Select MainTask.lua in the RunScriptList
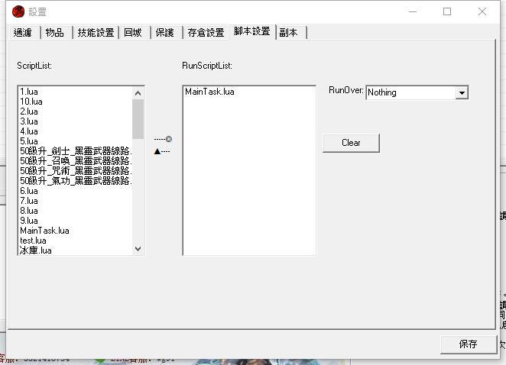This screenshot has height=365, width=506. pos(209,92)
